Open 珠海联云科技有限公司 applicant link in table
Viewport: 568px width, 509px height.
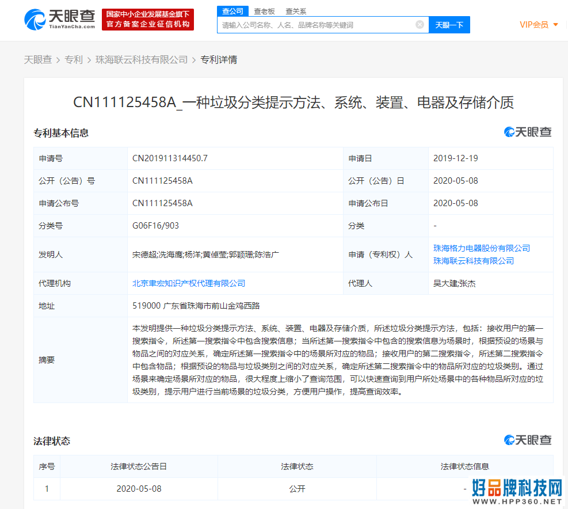coord(474,261)
